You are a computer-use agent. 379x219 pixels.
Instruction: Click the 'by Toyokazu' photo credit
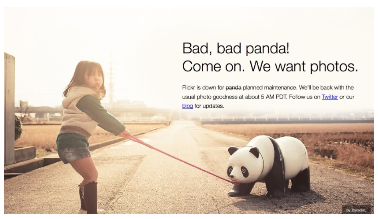[x=356, y=210]
